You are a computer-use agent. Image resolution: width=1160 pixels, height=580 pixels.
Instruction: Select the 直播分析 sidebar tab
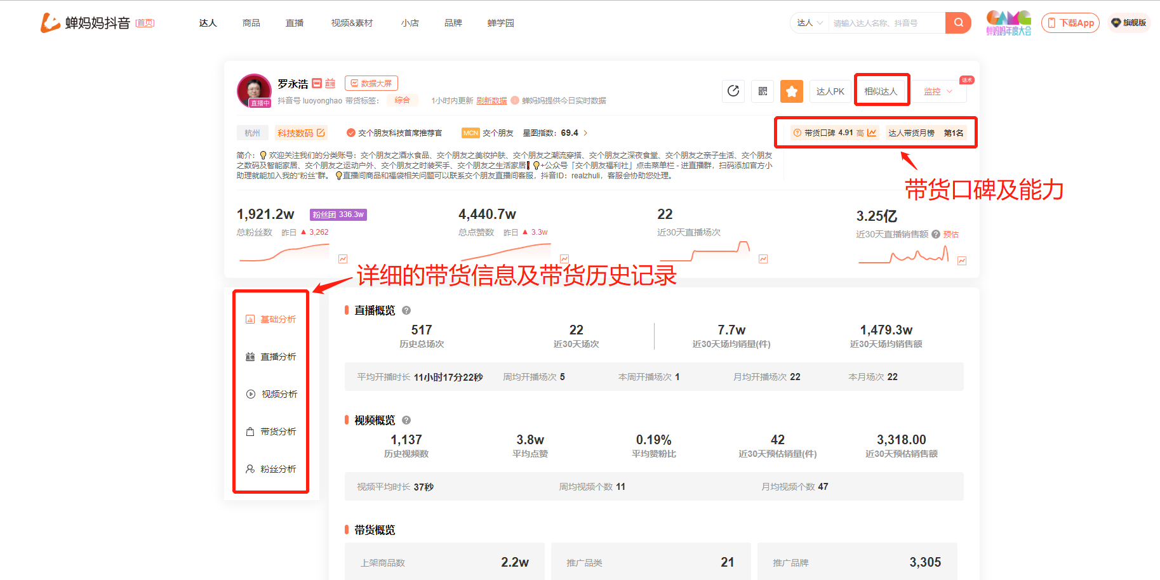click(271, 357)
